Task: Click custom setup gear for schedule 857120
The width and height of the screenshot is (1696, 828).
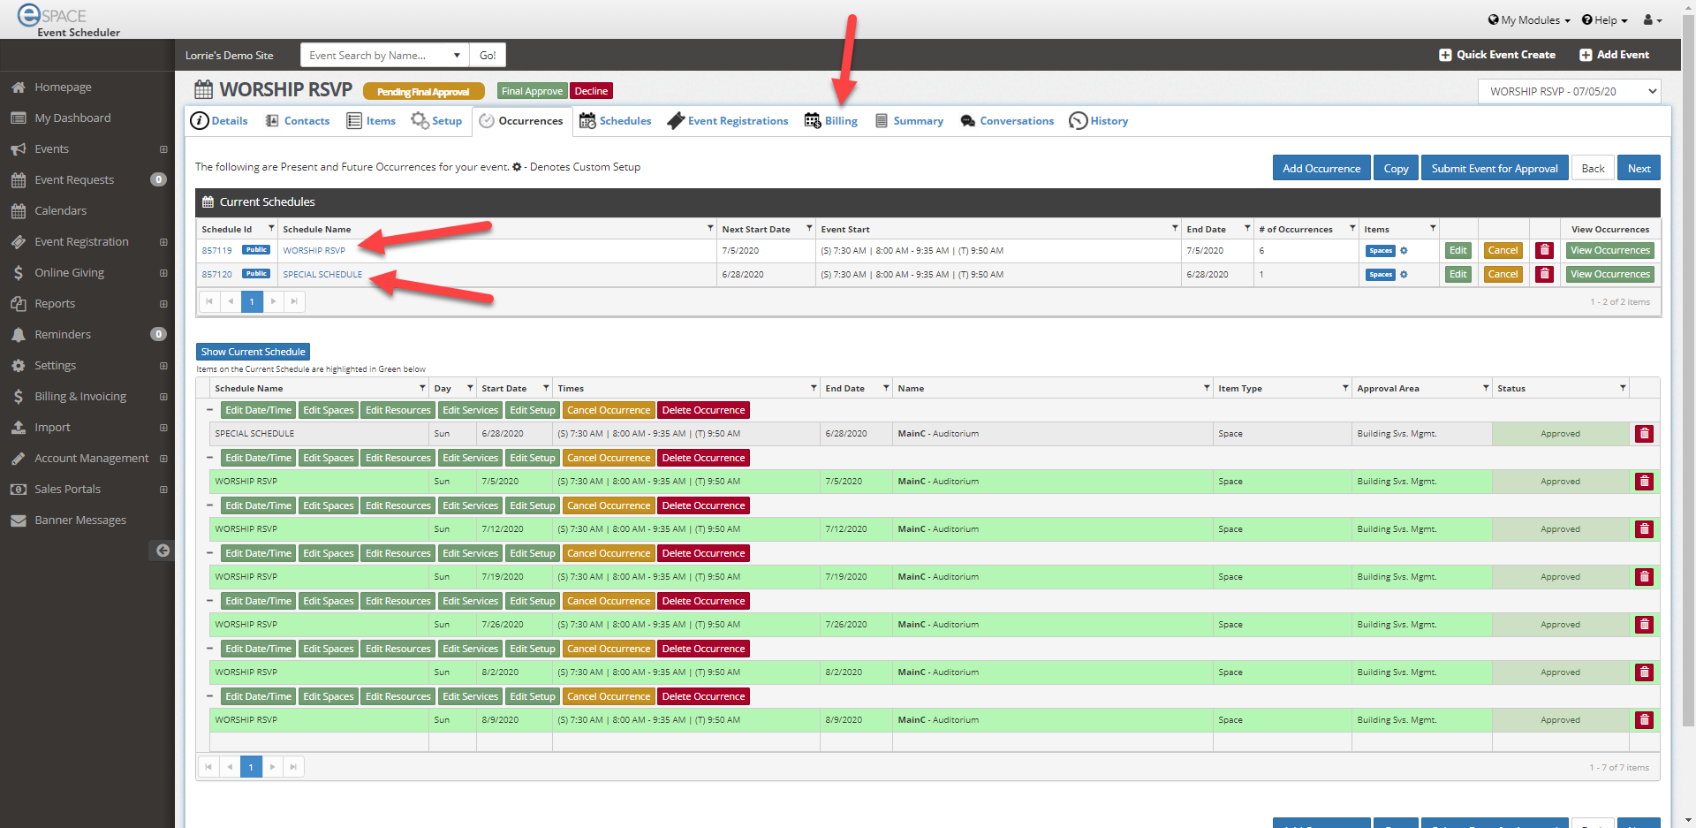Action: point(1404,275)
